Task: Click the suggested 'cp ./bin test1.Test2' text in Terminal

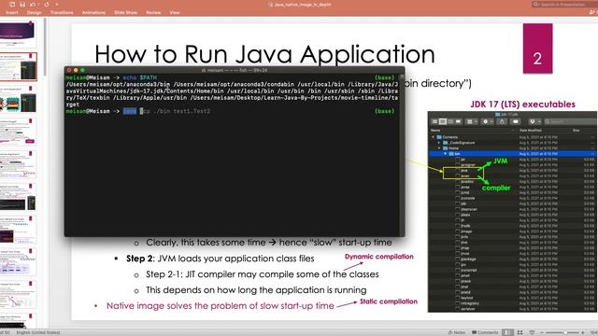Action: (x=177, y=111)
